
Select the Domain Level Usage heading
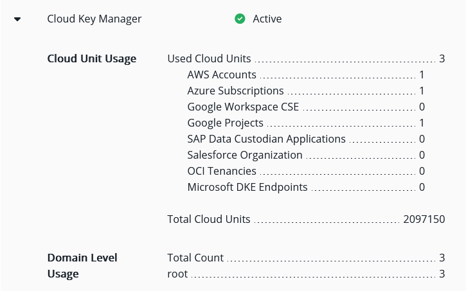(x=82, y=265)
